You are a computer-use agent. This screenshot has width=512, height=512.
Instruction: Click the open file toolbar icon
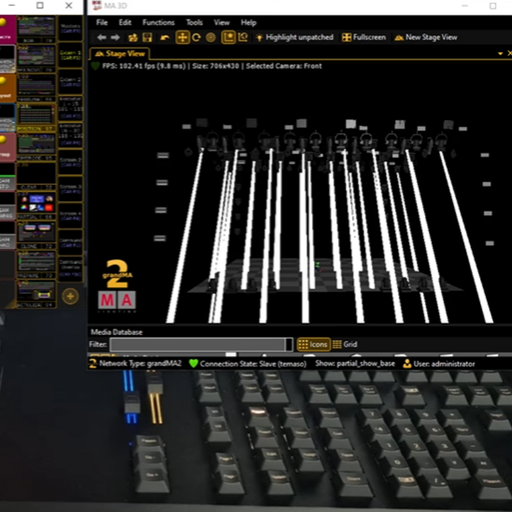(x=133, y=38)
